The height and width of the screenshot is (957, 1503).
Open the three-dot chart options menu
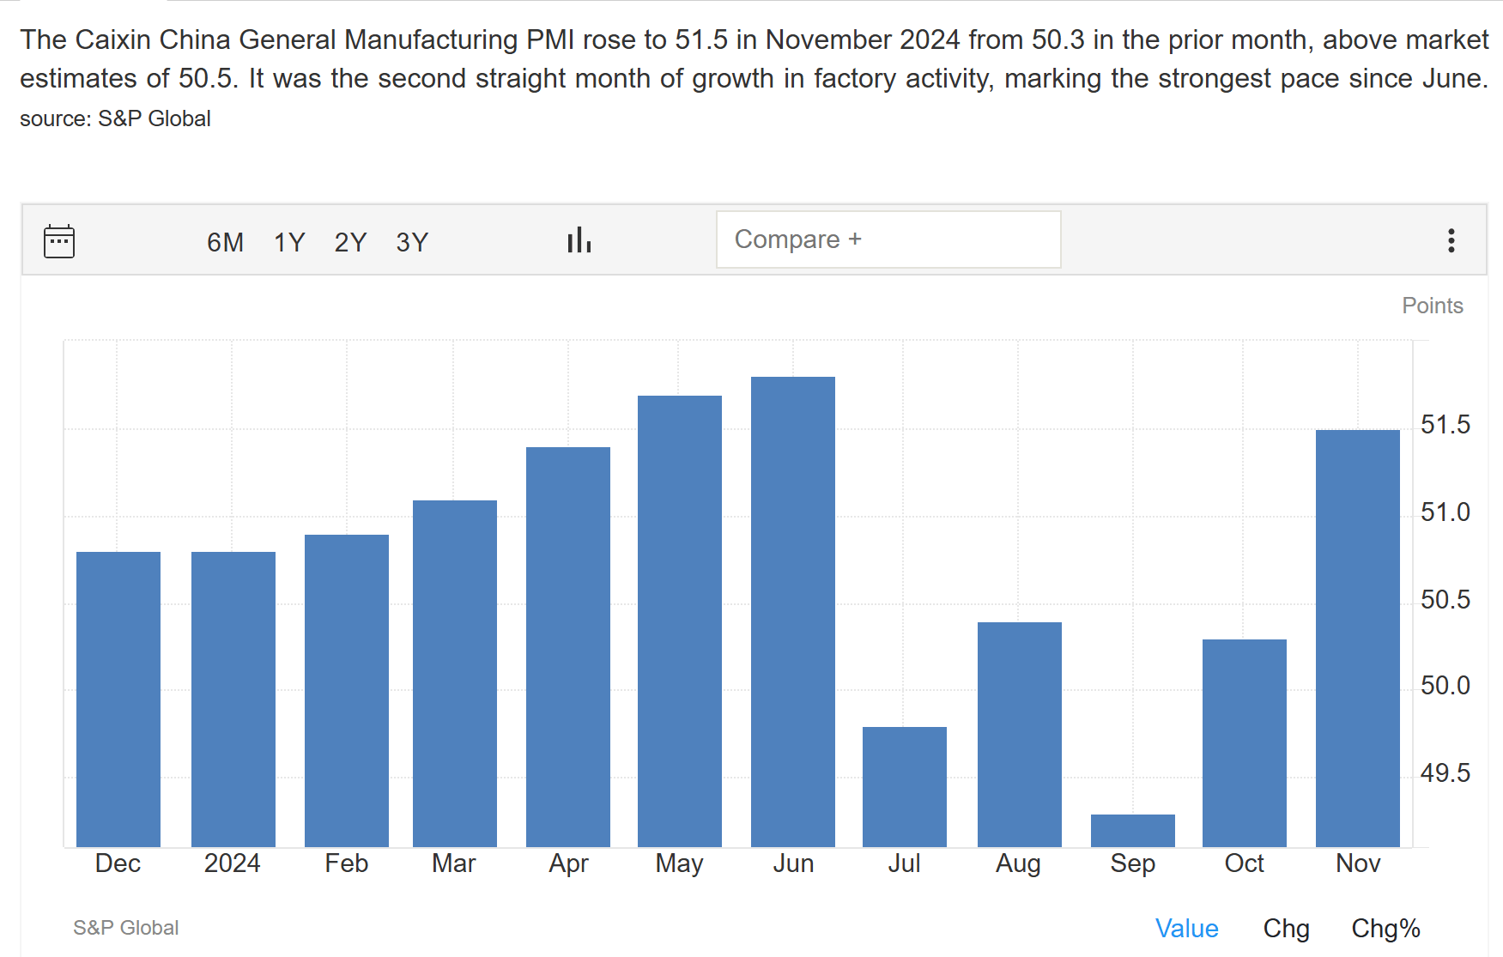(1451, 240)
